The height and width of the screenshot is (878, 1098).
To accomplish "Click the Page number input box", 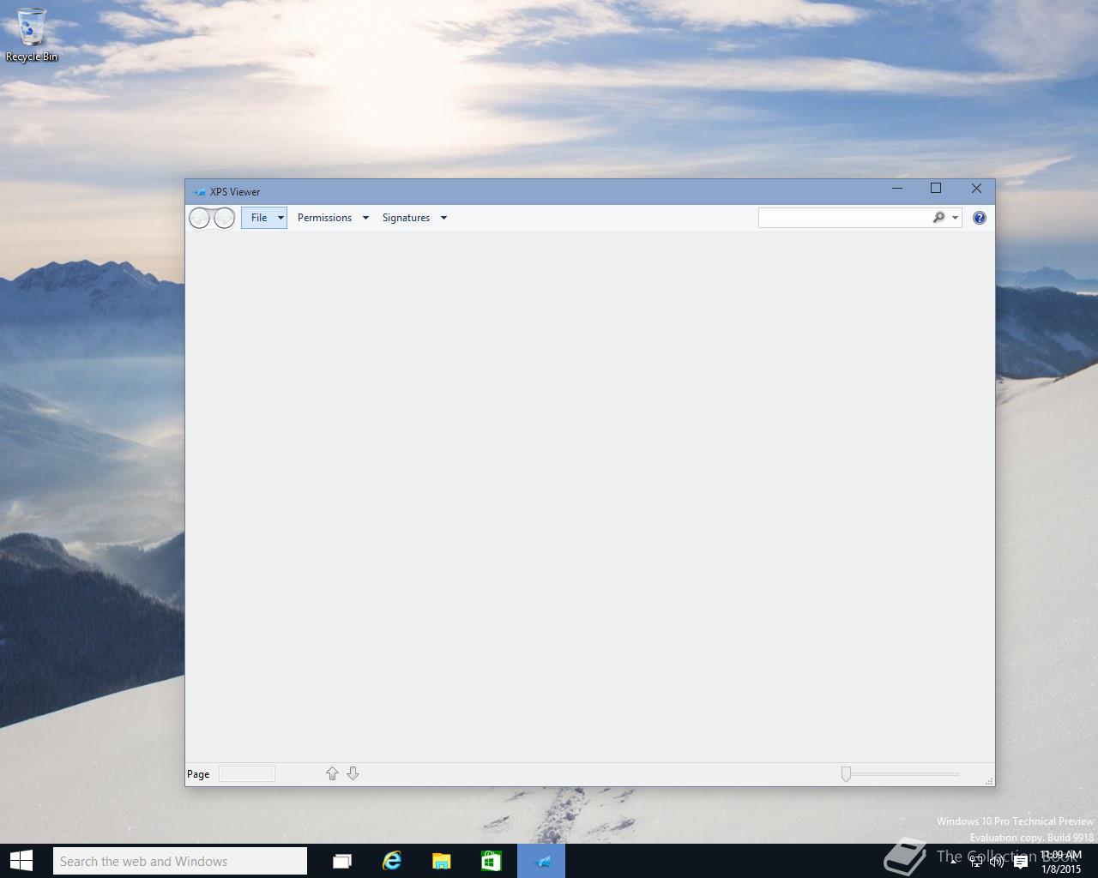I will pyautogui.click(x=247, y=774).
